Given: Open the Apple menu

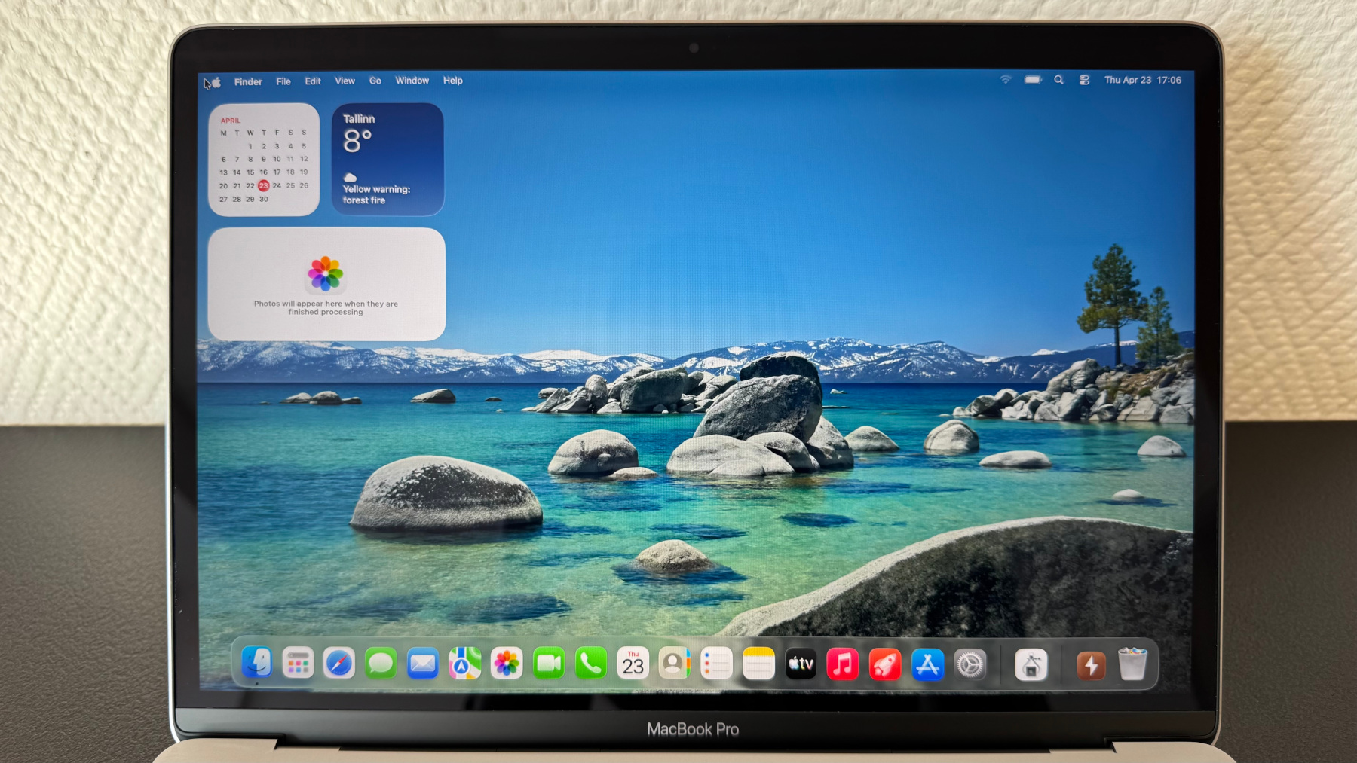Looking at the screenshot, I should (x=216, y=82).
